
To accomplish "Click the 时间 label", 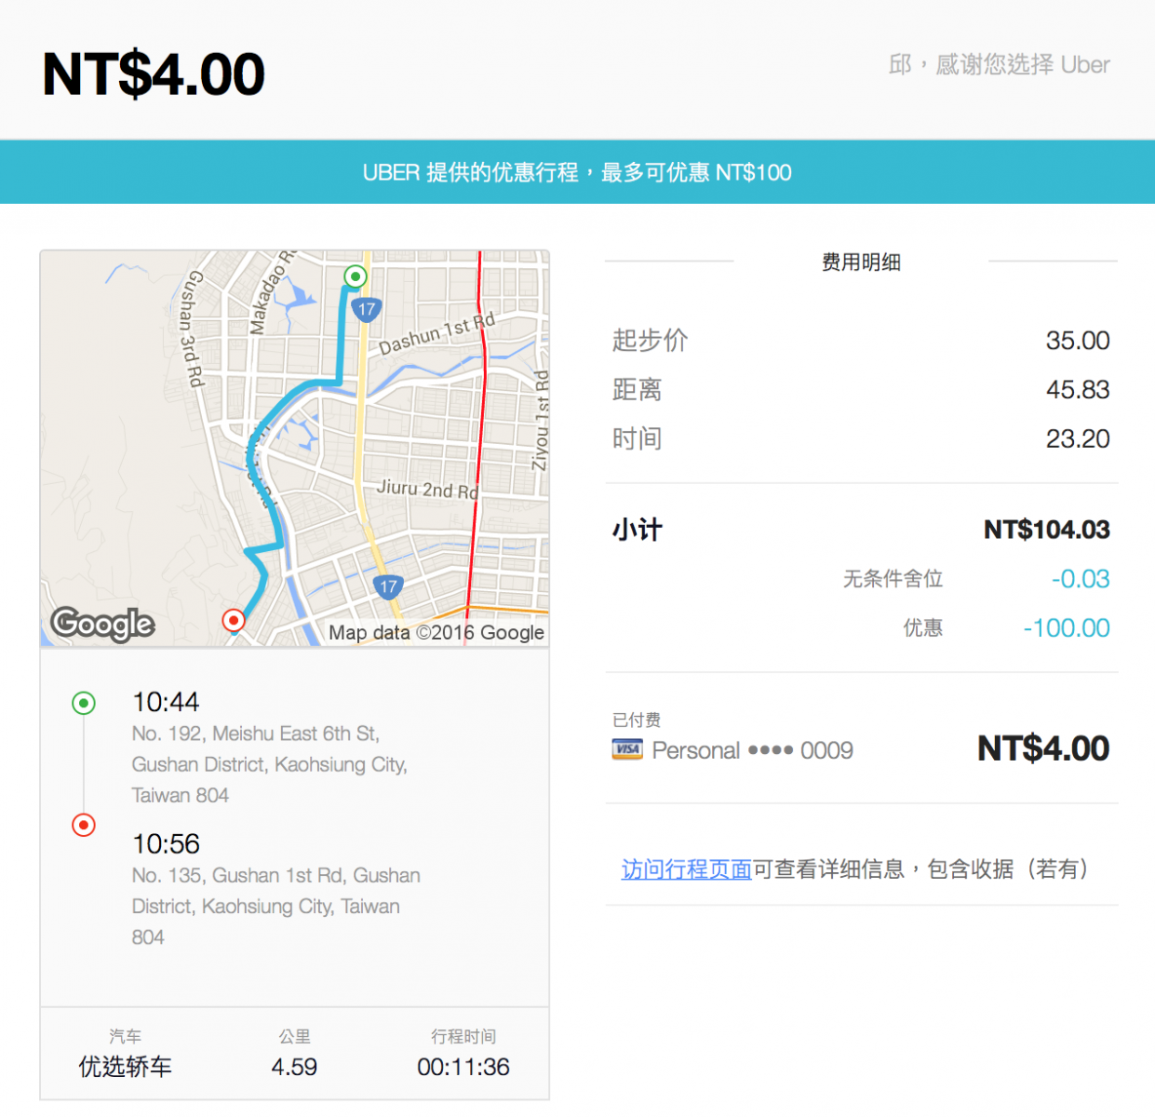I will [637, 438].
